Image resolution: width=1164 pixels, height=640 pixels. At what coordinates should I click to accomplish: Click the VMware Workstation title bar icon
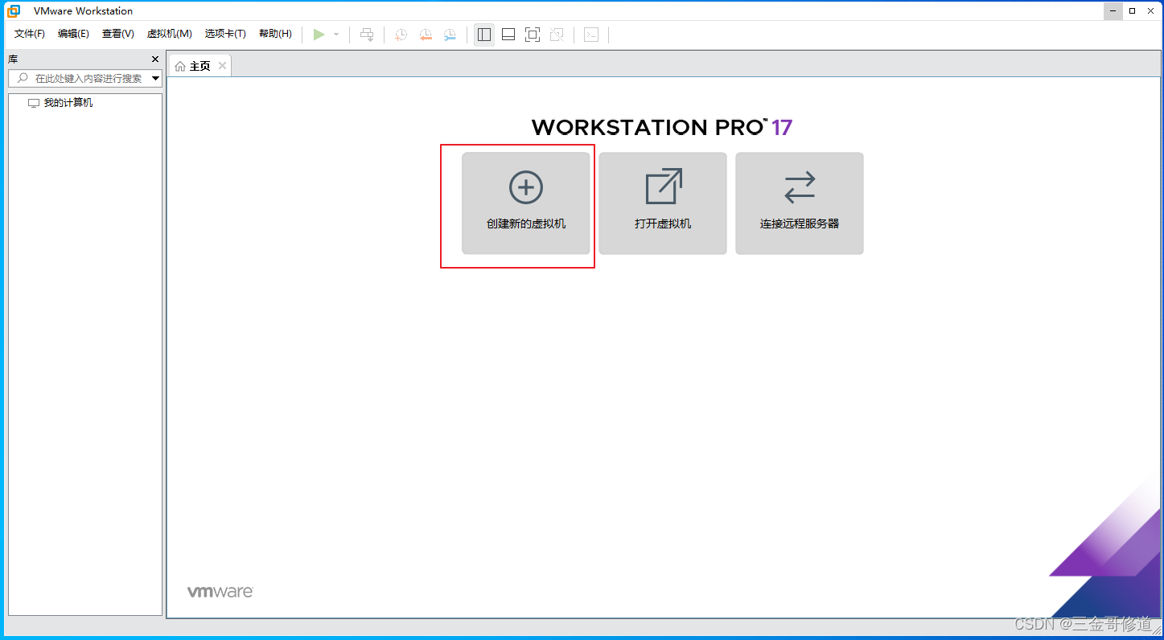(14, 11)
